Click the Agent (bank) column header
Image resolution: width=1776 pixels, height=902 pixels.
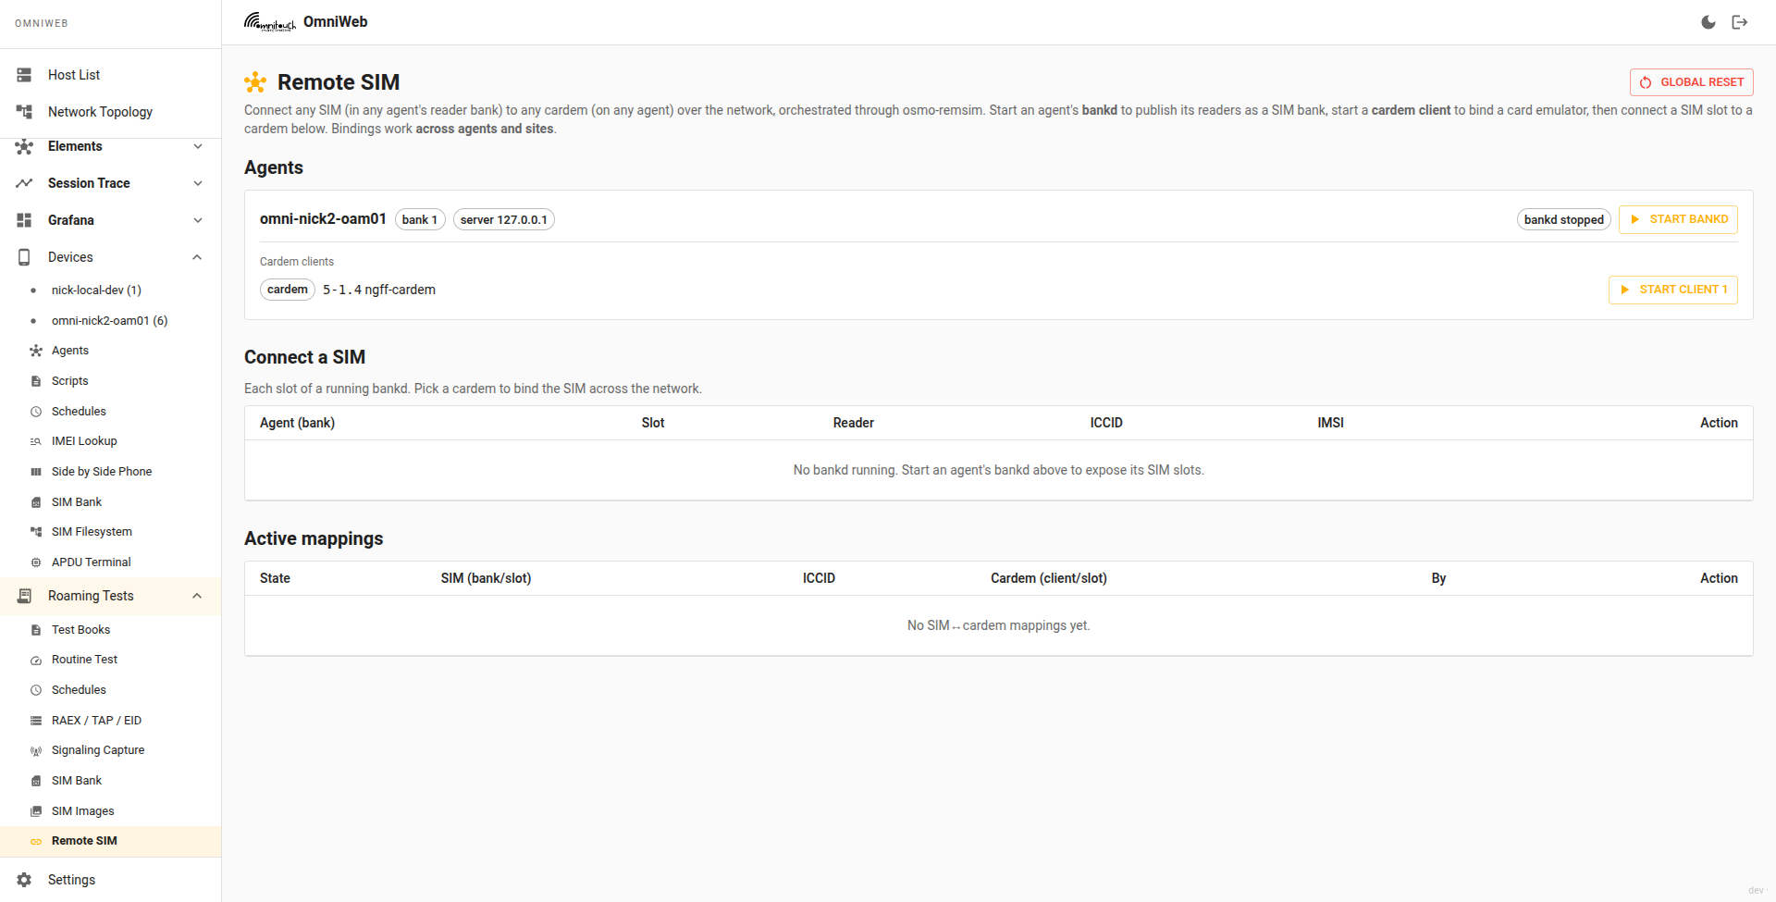297,423
